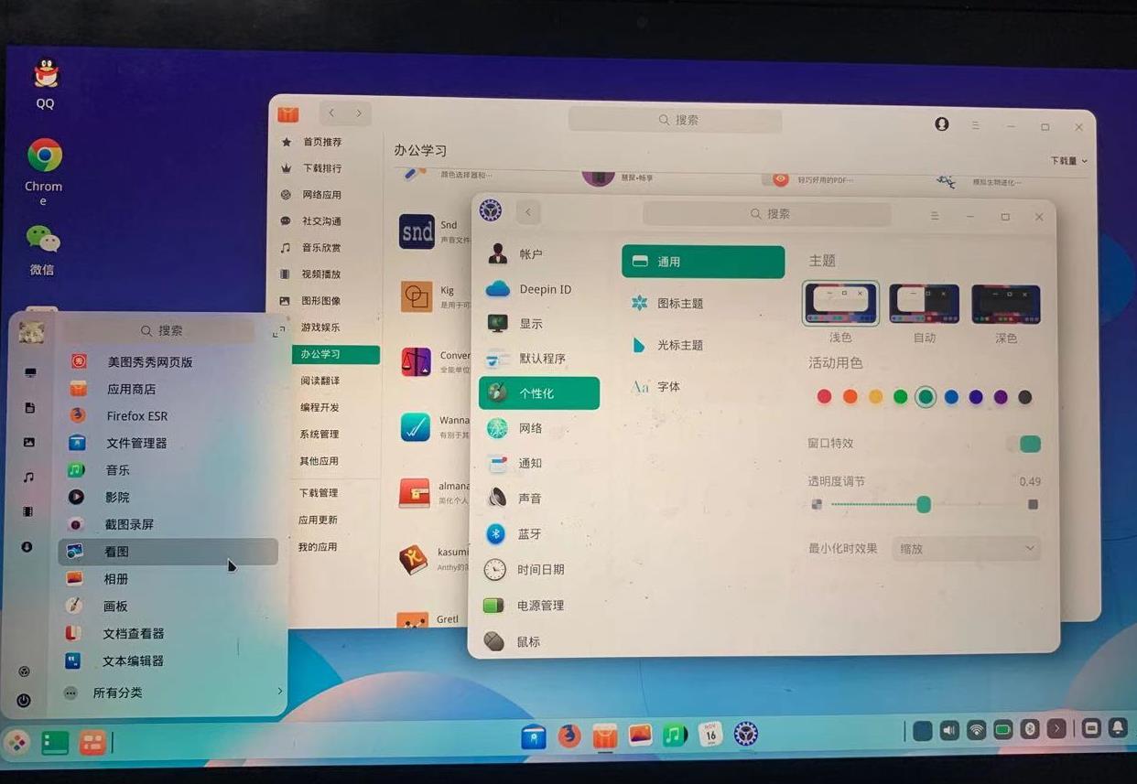
Task: Open 蓝牙 Bluetooth settings in sidebar
Action: point(528,533)
